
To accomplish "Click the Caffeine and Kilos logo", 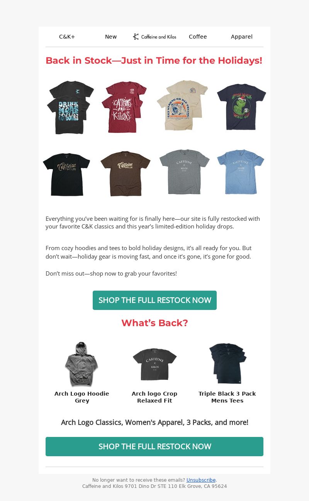I will click(154, 37).
